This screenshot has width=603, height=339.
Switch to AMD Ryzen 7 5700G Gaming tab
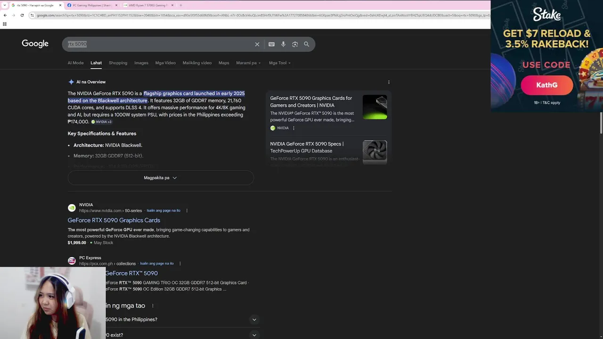coord(147,5)
